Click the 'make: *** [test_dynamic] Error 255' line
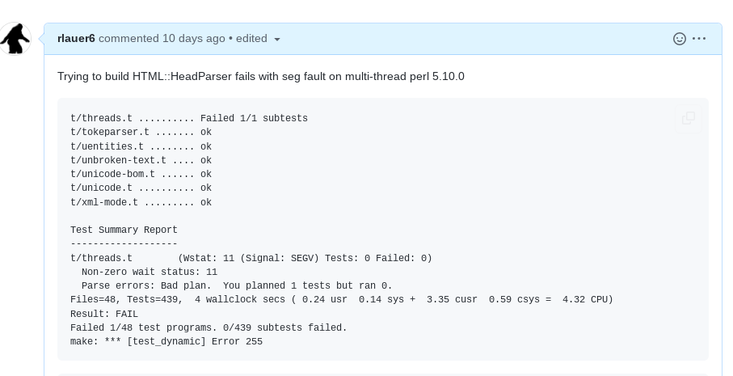The width and height of the screenshot is (733, 376). pos(166,341)
